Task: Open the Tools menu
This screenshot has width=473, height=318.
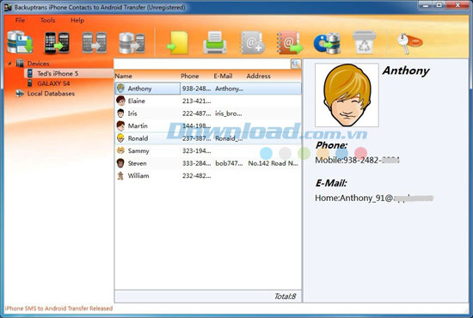Action: pos(48,20)
